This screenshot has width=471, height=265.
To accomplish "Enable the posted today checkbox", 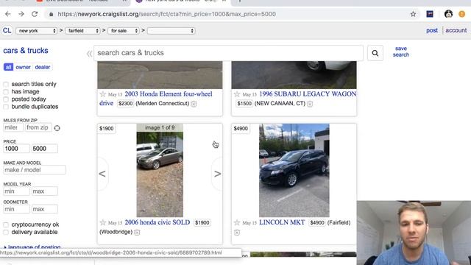I will [x=6, y=99].
